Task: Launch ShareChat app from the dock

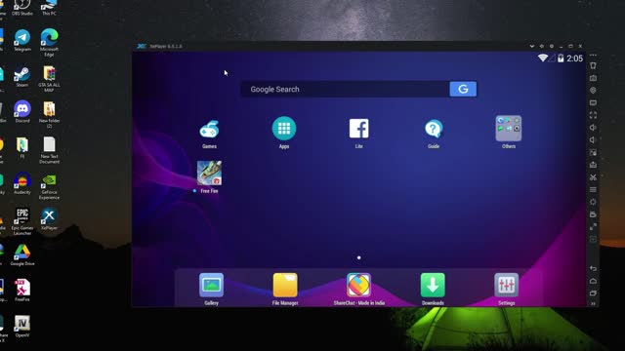Action: click(358, 285)
